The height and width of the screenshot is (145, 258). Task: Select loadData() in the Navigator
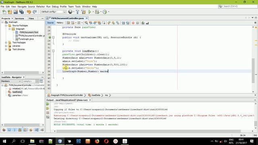point(17,92)
